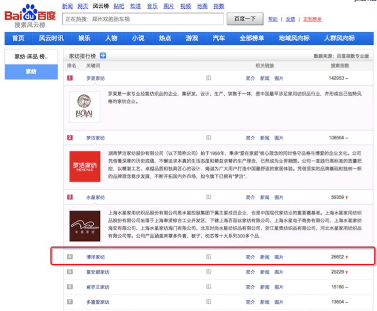Click rank 2 badge icon

(x=70, y=138)
